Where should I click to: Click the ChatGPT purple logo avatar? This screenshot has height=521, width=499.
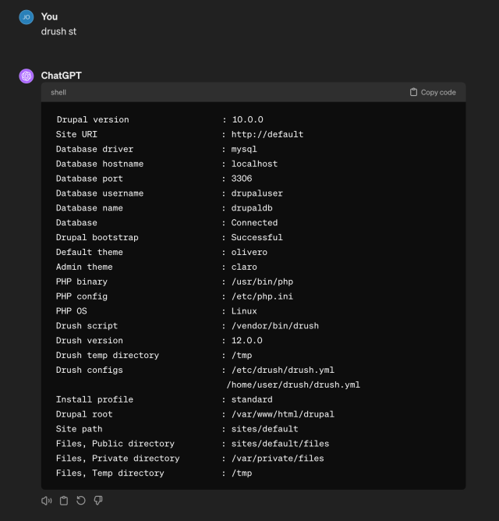click(27, 76)
